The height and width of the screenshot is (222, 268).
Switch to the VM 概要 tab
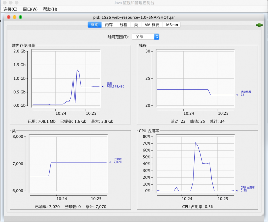(x=151, y=24)
